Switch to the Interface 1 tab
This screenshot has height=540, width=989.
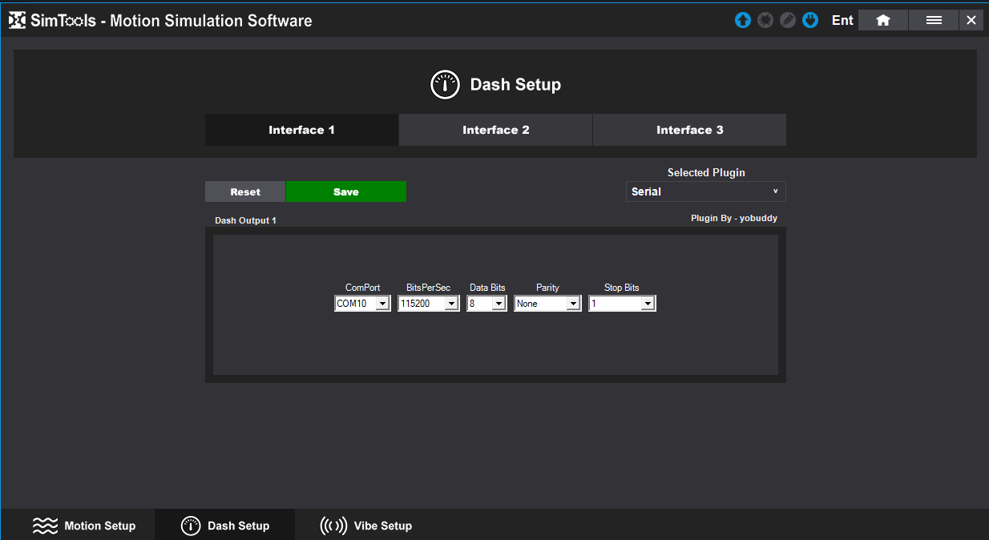pos(301,130)
